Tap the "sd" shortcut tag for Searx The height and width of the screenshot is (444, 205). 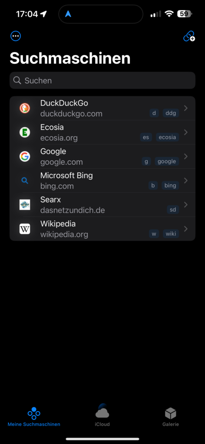point(173,209)
